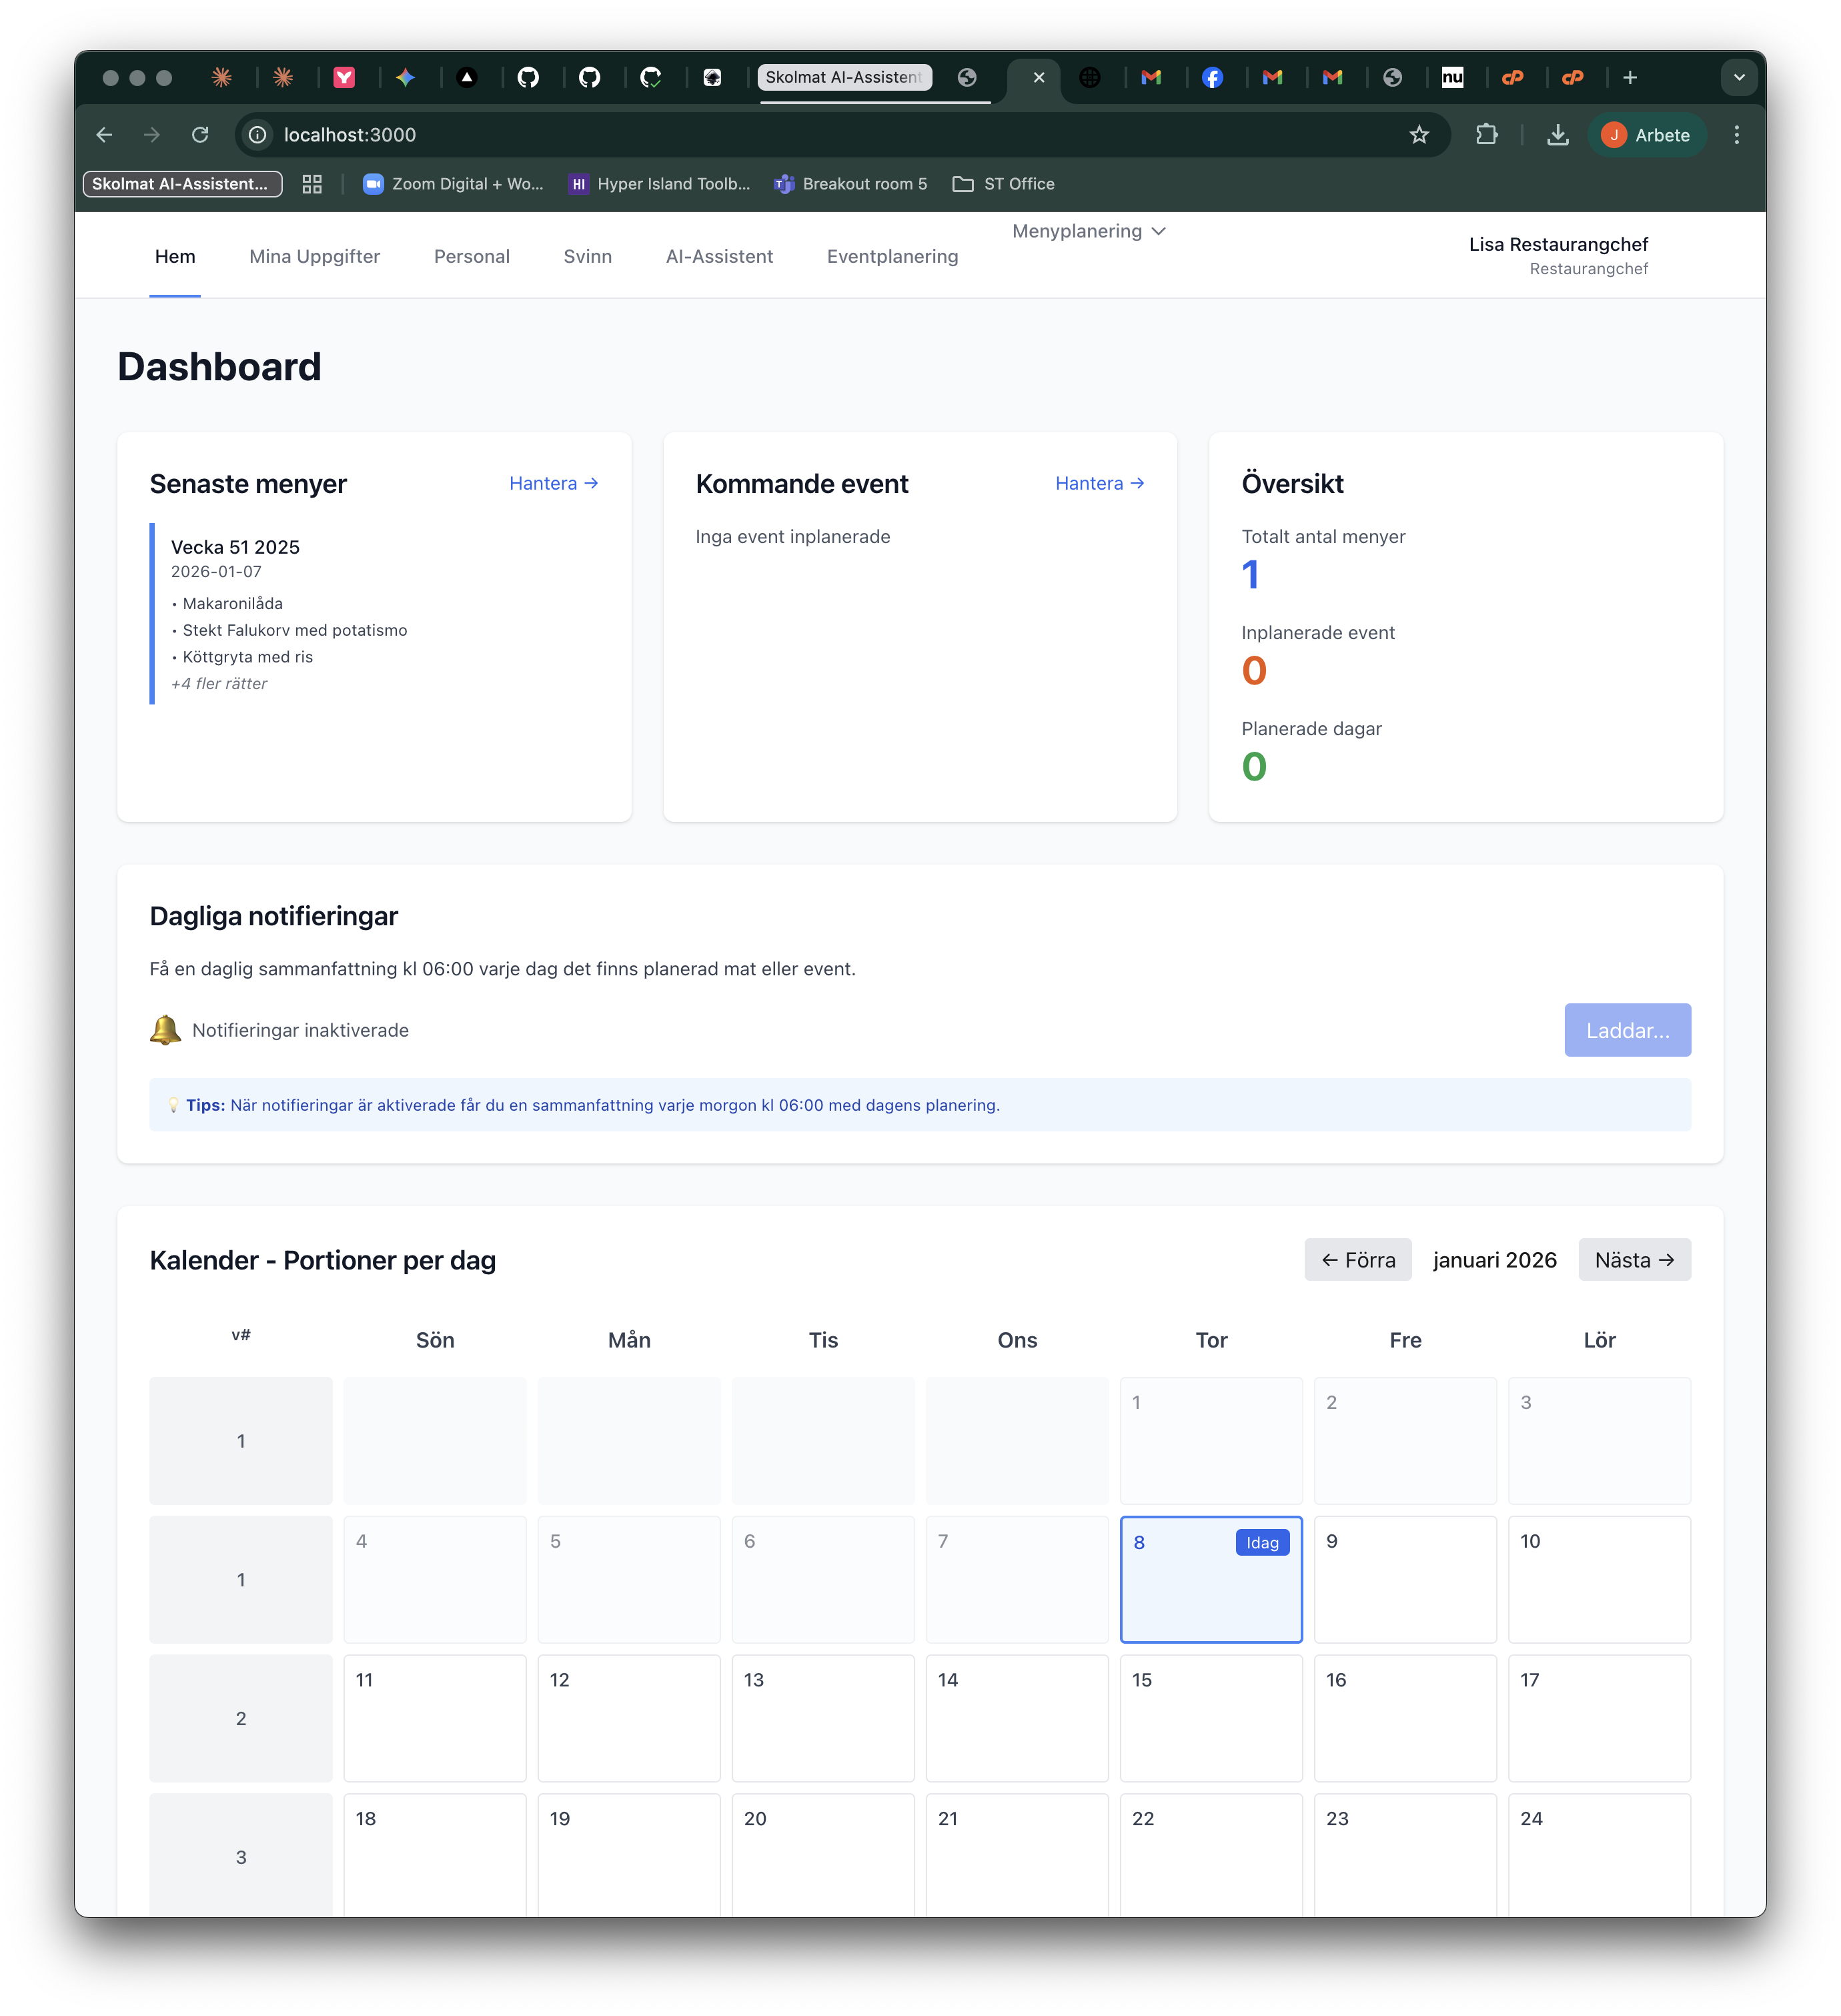This screenshot has width=1841, height=2016.
Task: Open a new browser tab
Action: 1629,78
